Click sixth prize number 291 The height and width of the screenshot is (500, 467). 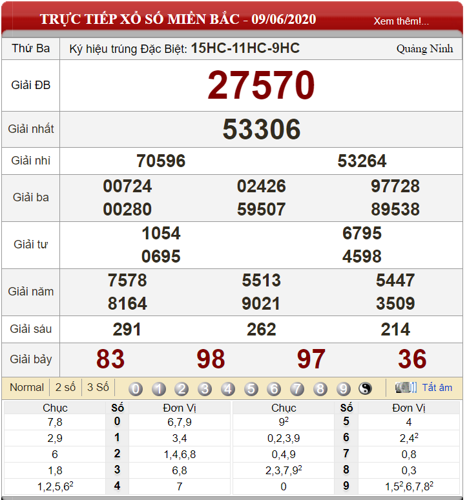127,330
